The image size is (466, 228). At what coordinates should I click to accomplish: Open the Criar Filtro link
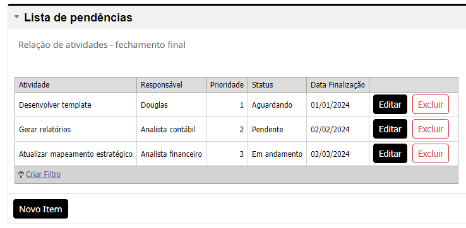(44, 174)
